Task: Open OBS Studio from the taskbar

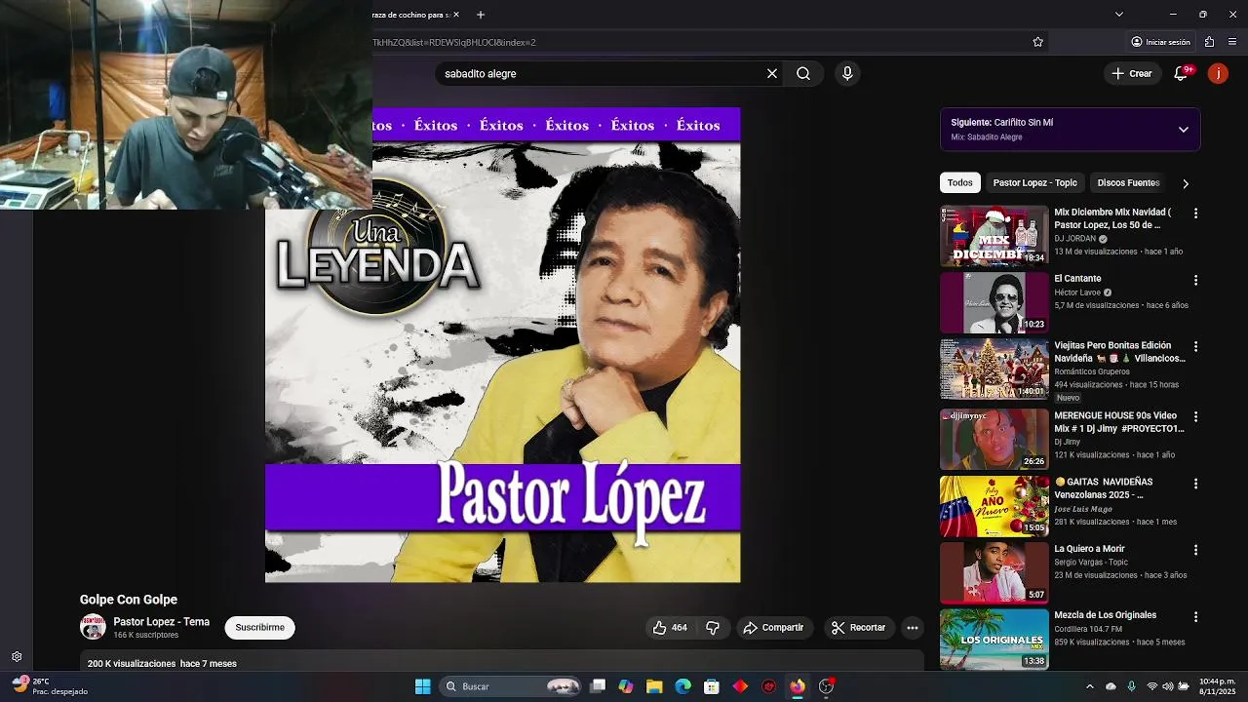Action: pyautogui.click(x=826, y=686)
